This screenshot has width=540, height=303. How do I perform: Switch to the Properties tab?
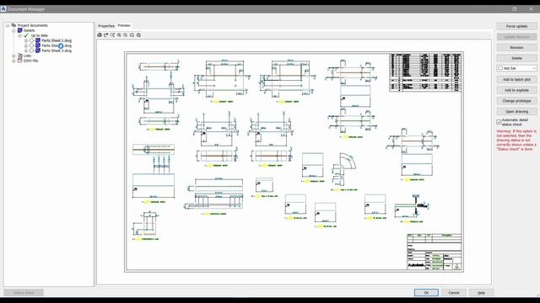(x=106, y=26)
